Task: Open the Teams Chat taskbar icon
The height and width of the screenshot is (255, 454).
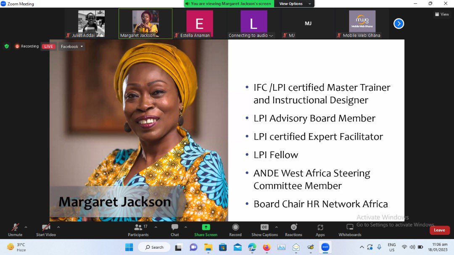Action: 193,247
